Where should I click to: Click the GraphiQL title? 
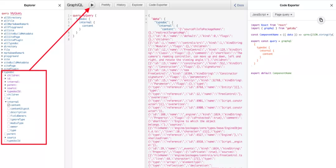coord(75,5)
